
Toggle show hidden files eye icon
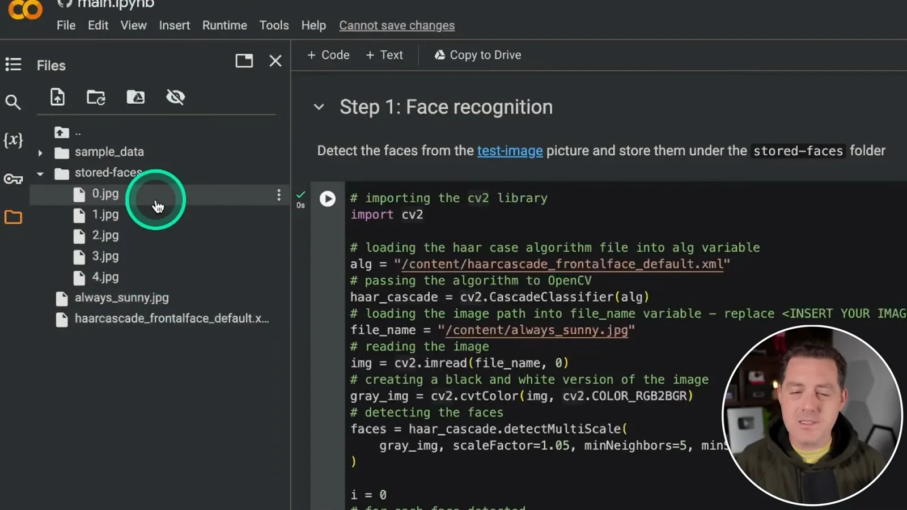pos(175,97)
